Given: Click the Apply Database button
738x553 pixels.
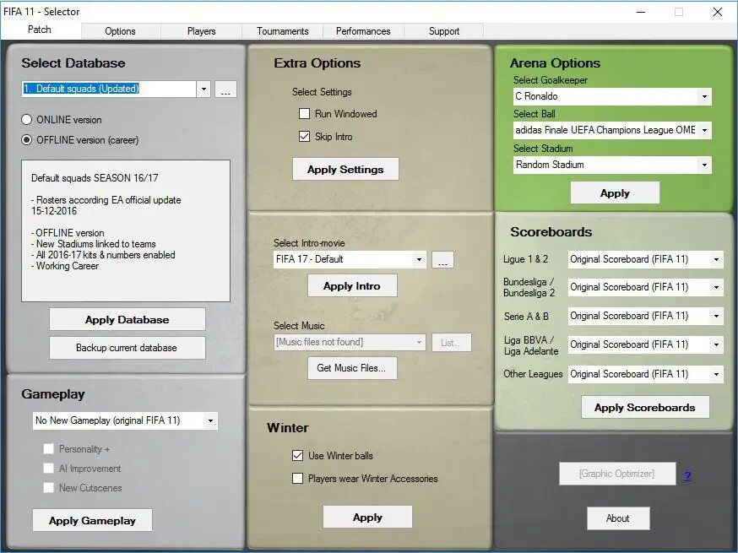Looking at the screenshot, I should tap(127, 320).
